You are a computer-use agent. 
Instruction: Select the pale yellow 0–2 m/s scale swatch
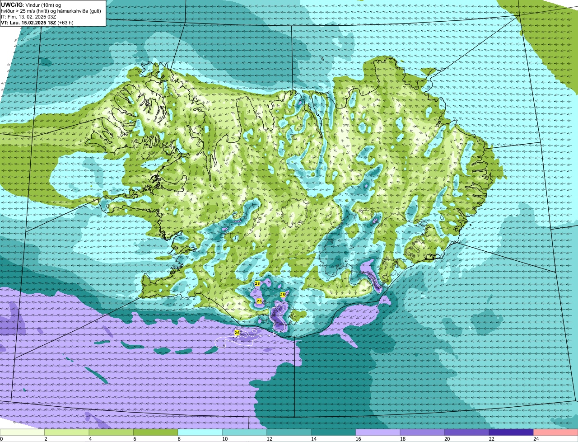pyautogui.click(x=22, y=433)
